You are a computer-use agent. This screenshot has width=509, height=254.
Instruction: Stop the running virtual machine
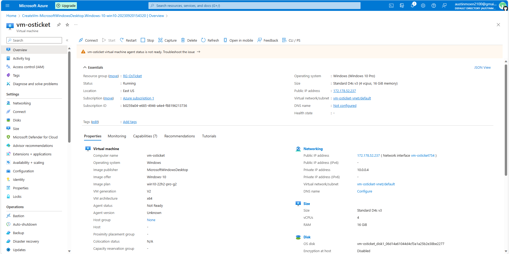[147, 40]
